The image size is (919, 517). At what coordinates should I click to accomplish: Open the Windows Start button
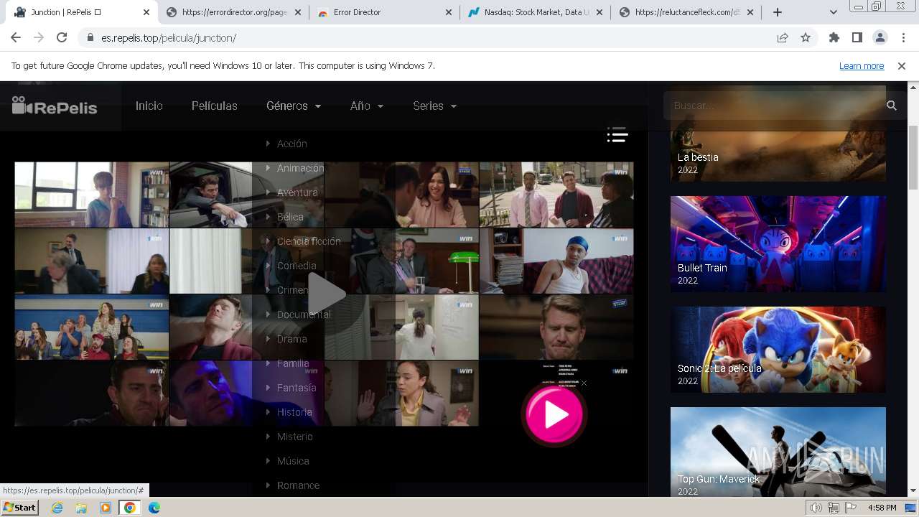(20, 508)
